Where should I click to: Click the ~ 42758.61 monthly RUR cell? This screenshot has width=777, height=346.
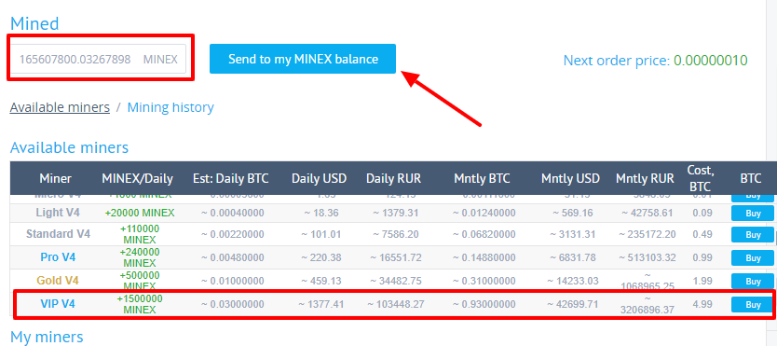tap(647, 214)
